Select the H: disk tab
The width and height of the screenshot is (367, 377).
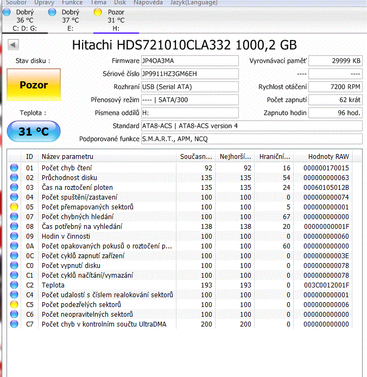(116, 21)
